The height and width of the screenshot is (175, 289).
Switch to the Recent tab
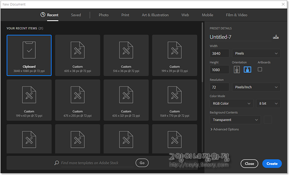(x=53, y=15)
